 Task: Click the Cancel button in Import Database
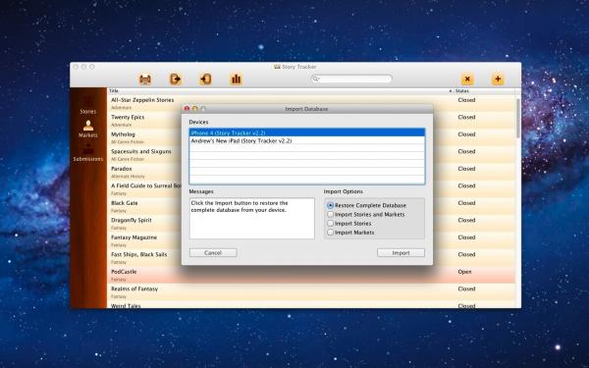[x=213, y=253]
